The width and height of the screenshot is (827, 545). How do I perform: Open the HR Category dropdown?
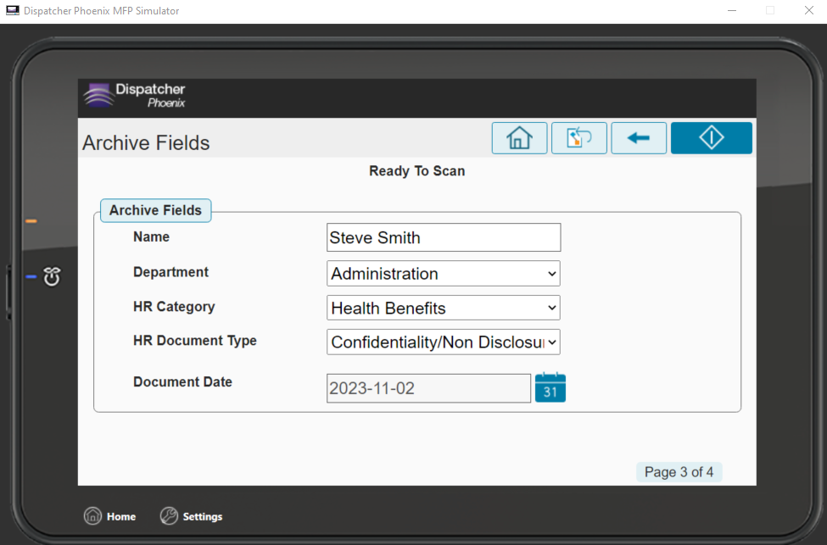(443, 308)
